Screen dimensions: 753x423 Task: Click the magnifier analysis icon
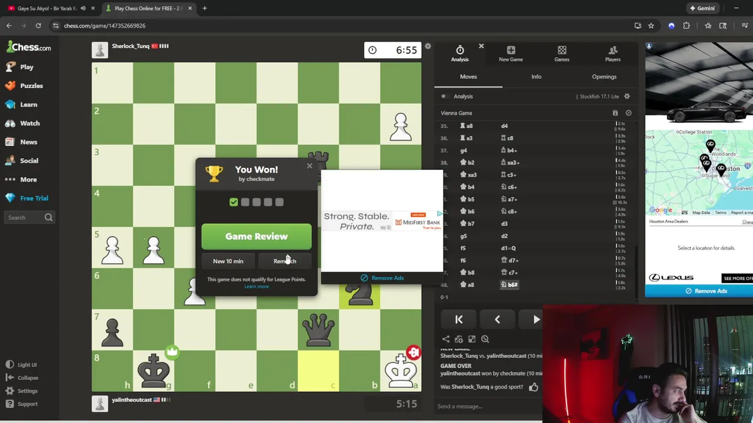(485, 339)
